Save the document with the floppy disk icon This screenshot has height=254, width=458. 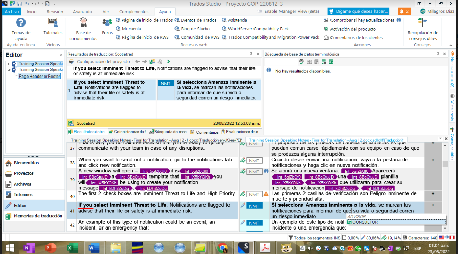[19, 4]
